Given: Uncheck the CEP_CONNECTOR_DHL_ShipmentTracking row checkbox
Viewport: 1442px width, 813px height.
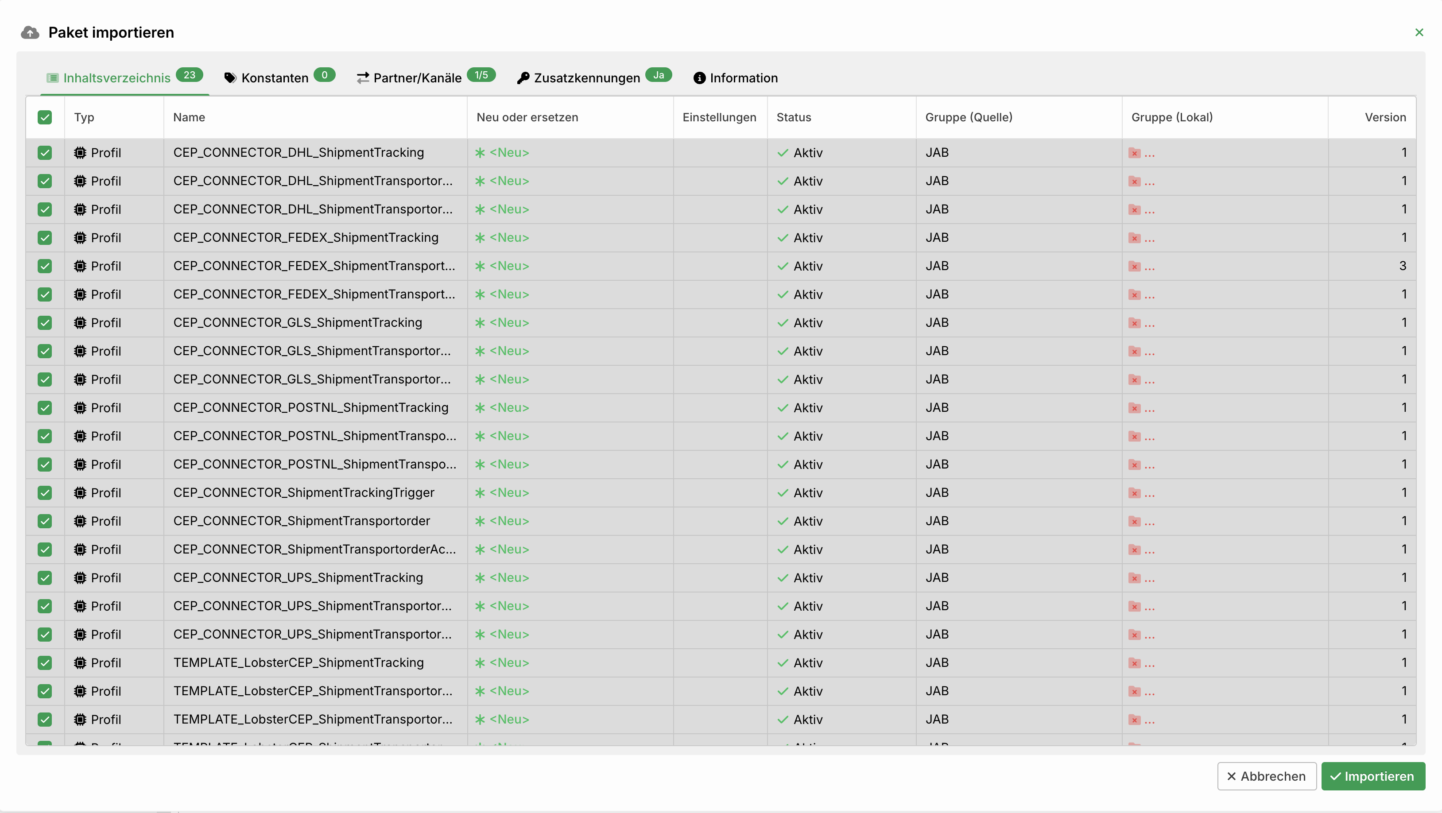Looking at the screenshot, I should pyautogui.click(x=45, y=152).
